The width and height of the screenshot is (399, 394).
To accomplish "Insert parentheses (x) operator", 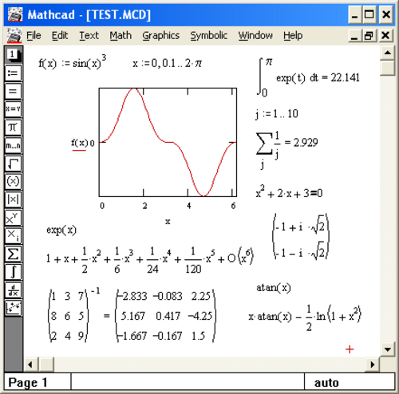I will coord(13,182).
